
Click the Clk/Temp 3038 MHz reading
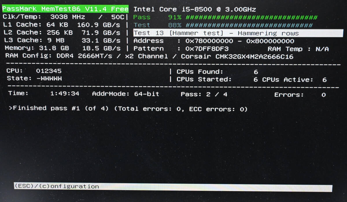pos(44,17)
